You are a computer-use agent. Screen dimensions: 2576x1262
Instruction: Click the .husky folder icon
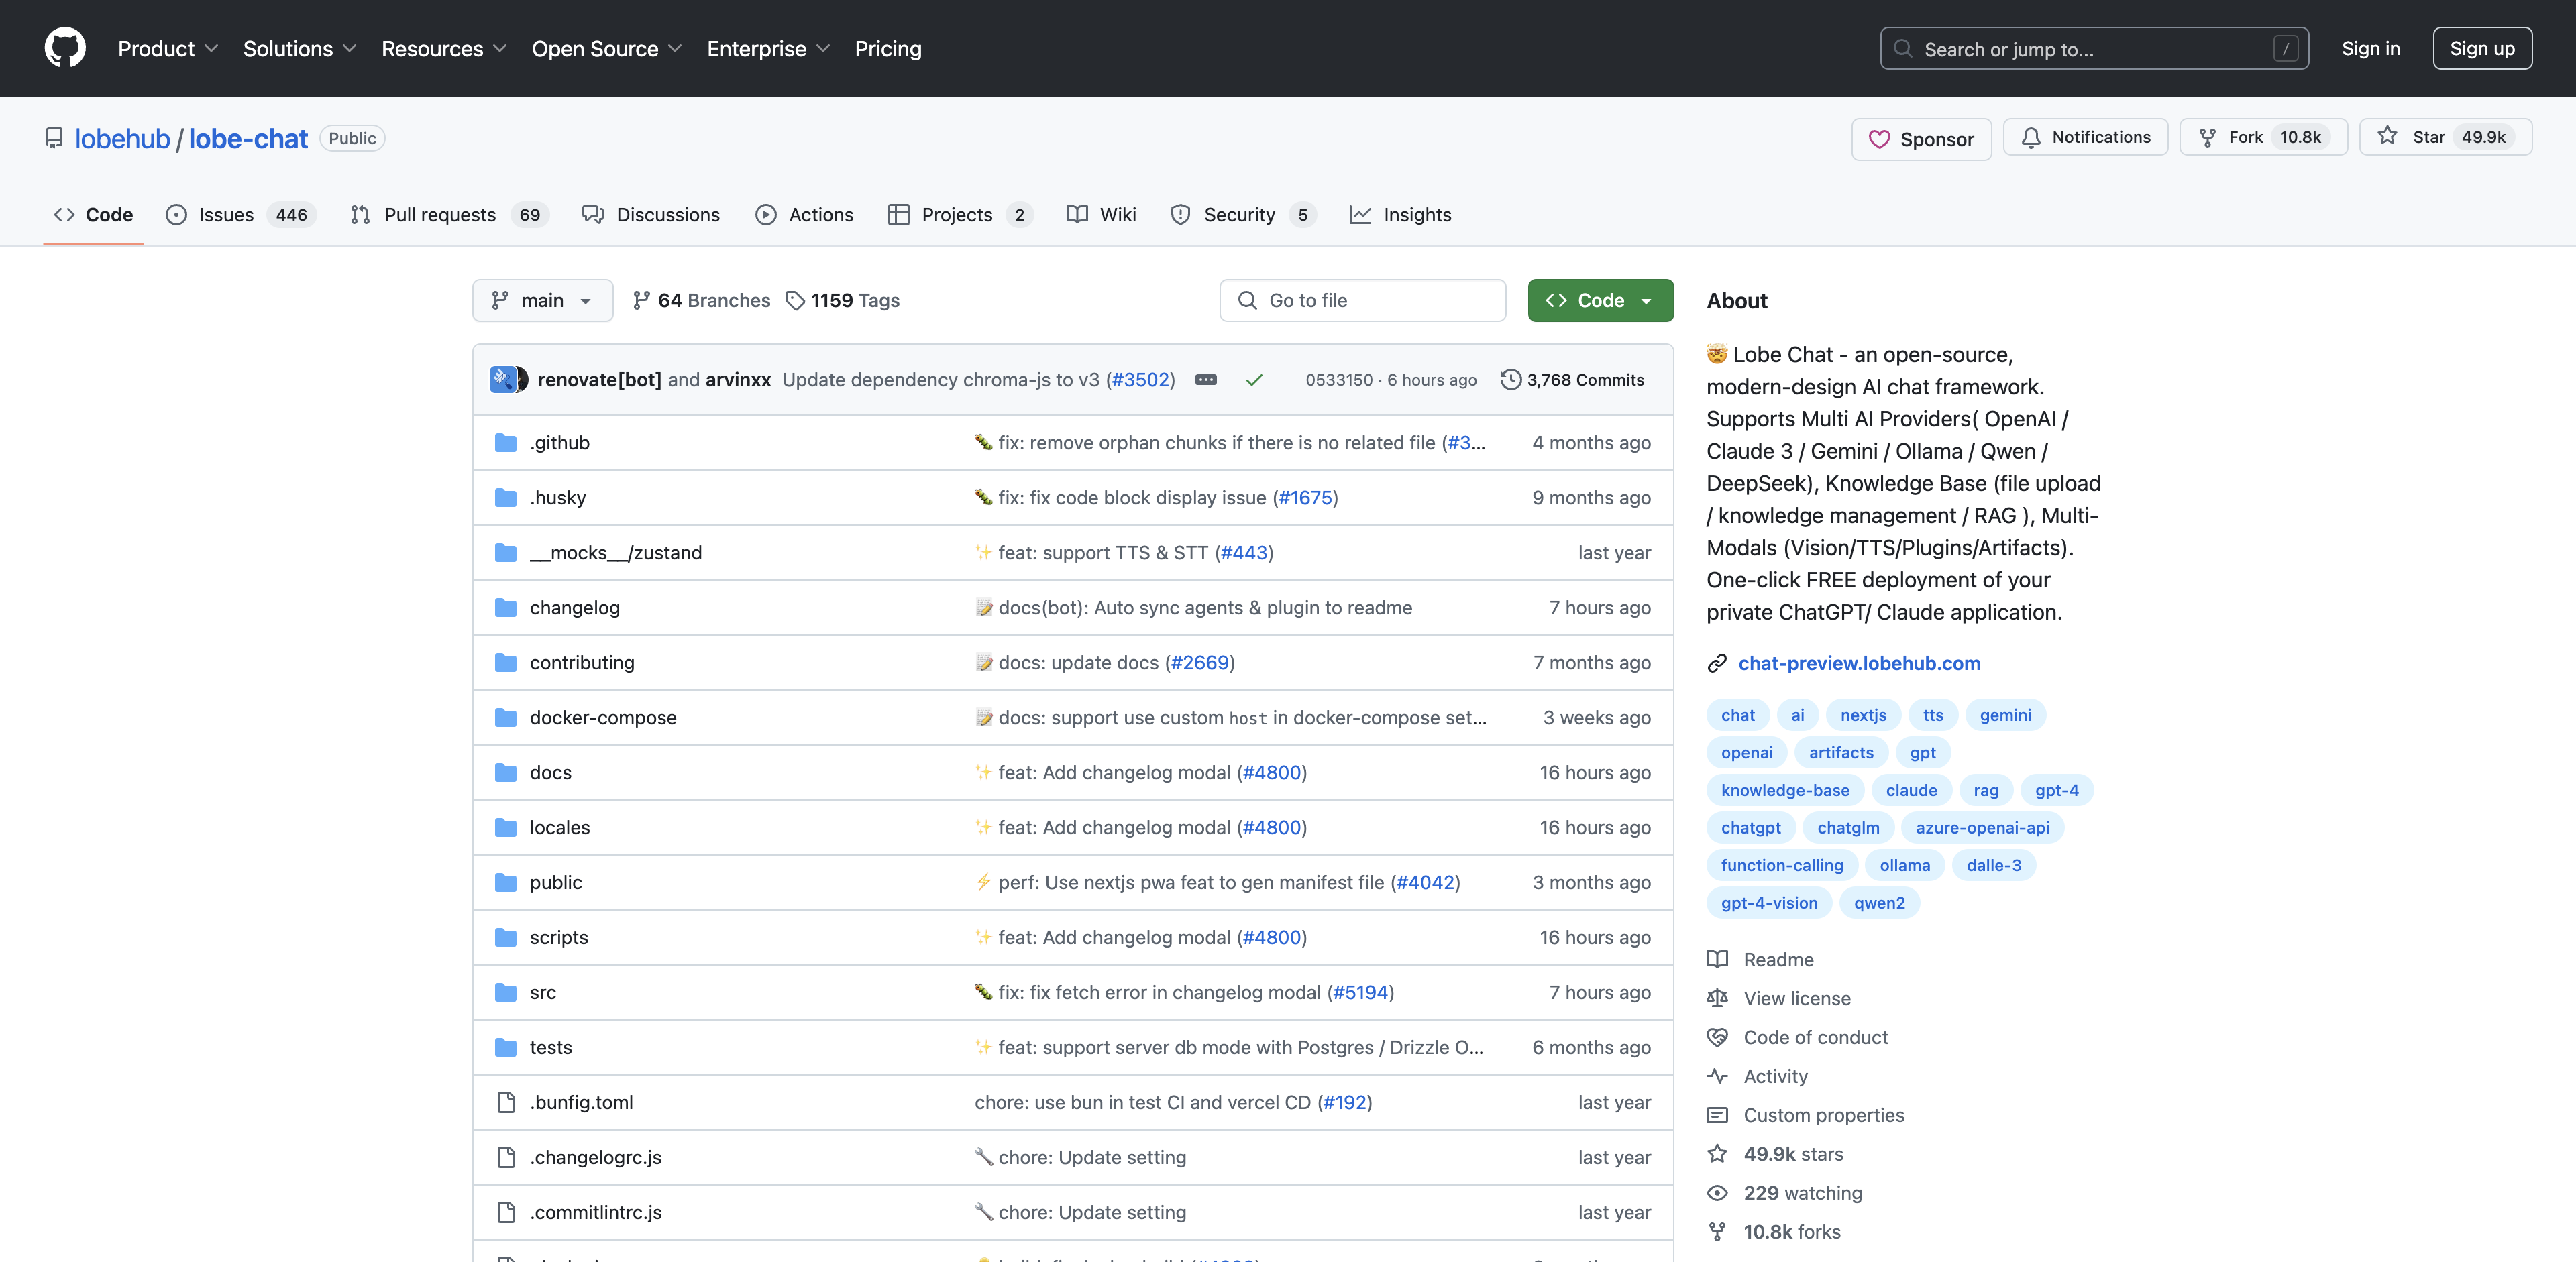(506, 497)
